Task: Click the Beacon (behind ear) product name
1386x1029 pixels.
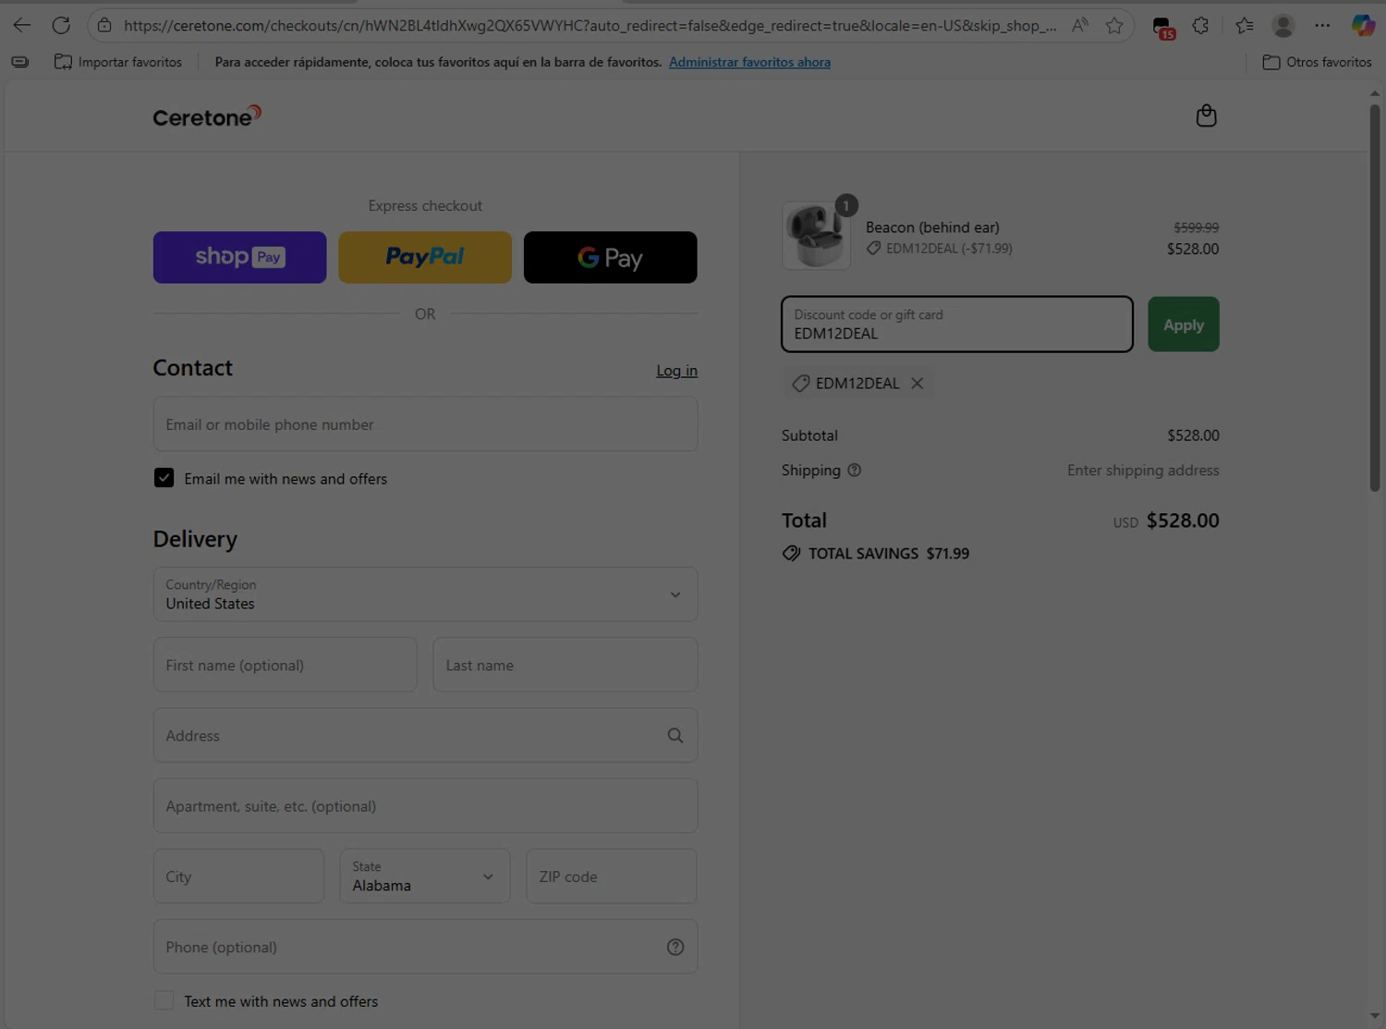Action: click(932, 227)
